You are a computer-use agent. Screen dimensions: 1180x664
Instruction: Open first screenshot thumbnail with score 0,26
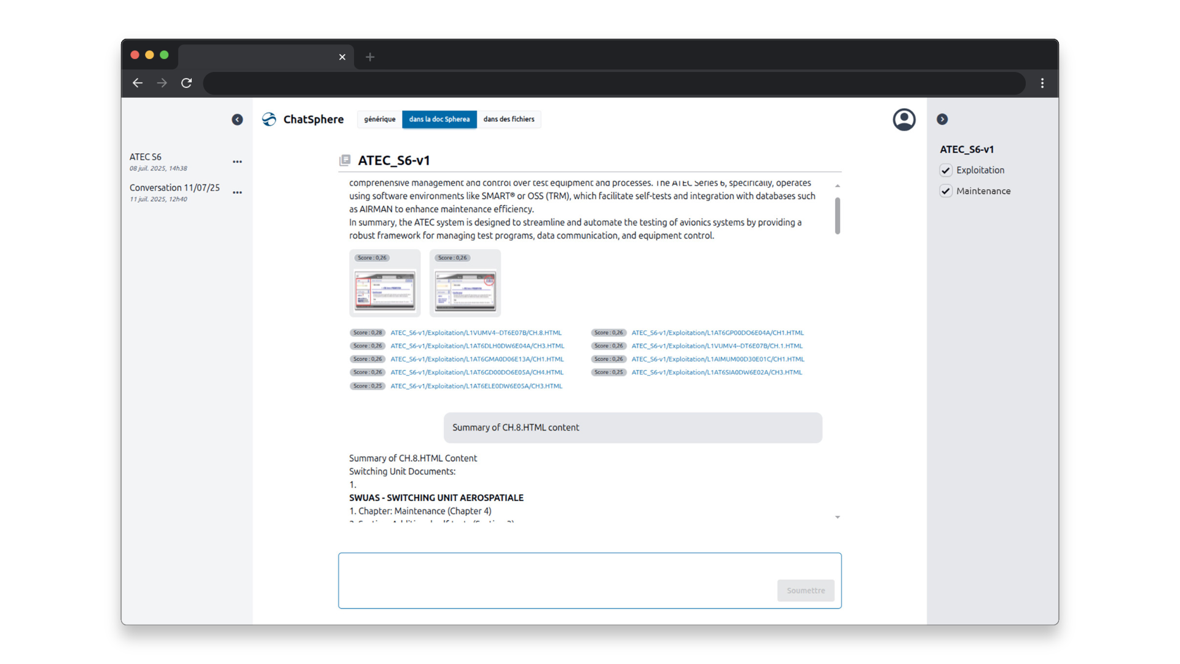[385, 290]
